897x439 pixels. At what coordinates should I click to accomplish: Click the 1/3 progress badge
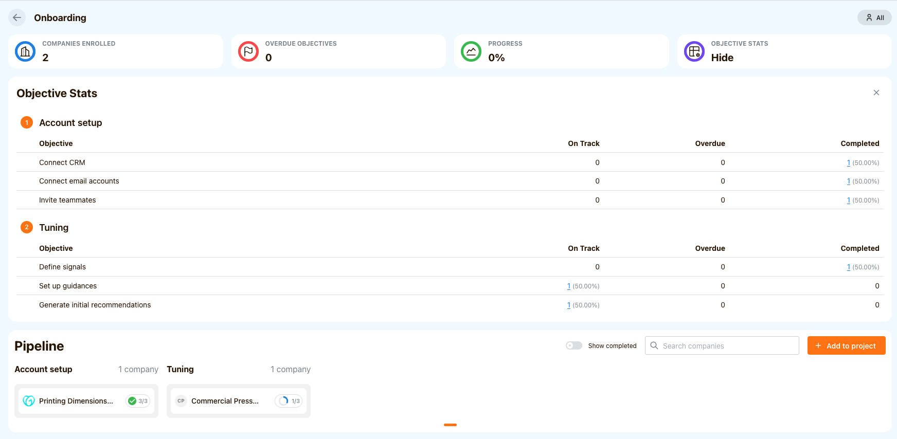pyautogui.click(x=290, y=401)
